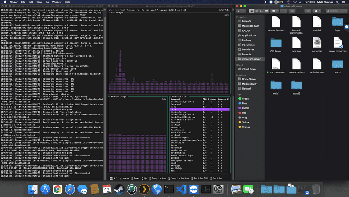Click Wi-Fi icon in menu bar
Viewport: 349px width, 197px height.
coord(295,2)
